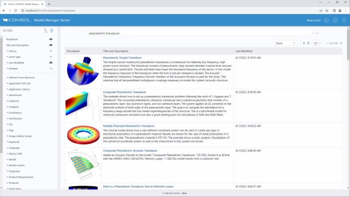
Task: Open the browser profile icon
Action: tap(340, 11)
